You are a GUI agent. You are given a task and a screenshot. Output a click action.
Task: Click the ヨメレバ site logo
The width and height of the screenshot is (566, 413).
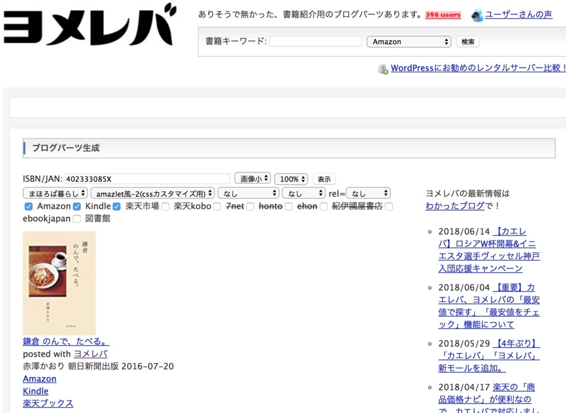pyautogui.click(x=90, y=24)
